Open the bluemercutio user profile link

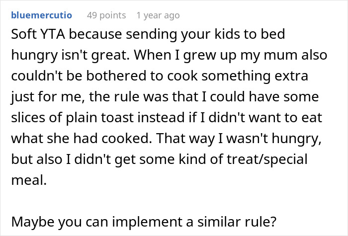(41, 15)
